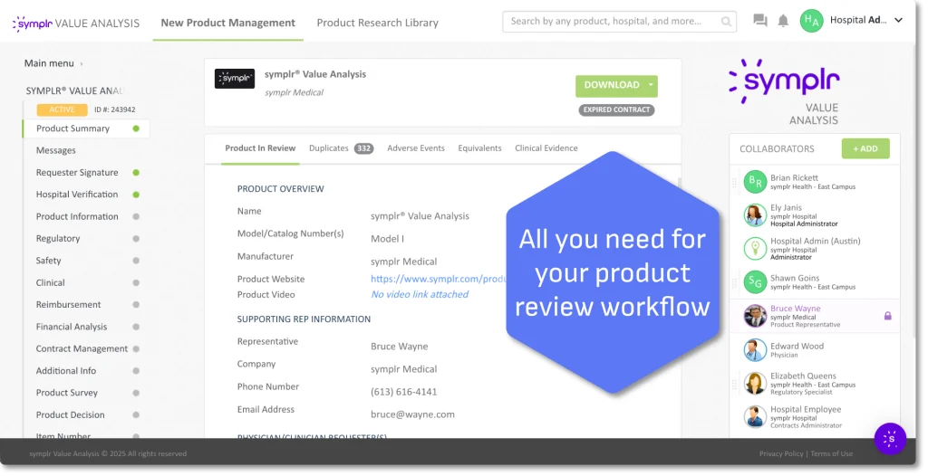
Task: Click the ID #: 243942 label
Action: tap(115, 110)
